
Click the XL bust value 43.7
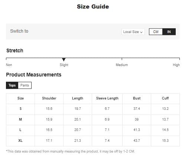click(137, 141)
